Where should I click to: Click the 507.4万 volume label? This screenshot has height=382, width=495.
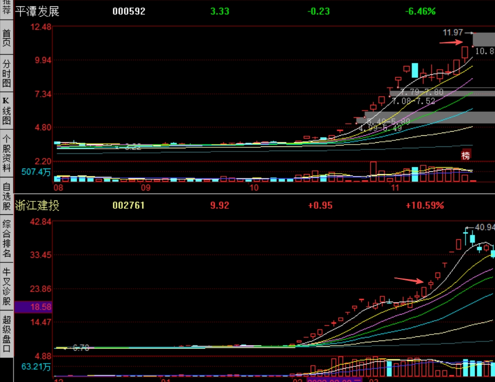pyautogui.click(x=36, y=172)
